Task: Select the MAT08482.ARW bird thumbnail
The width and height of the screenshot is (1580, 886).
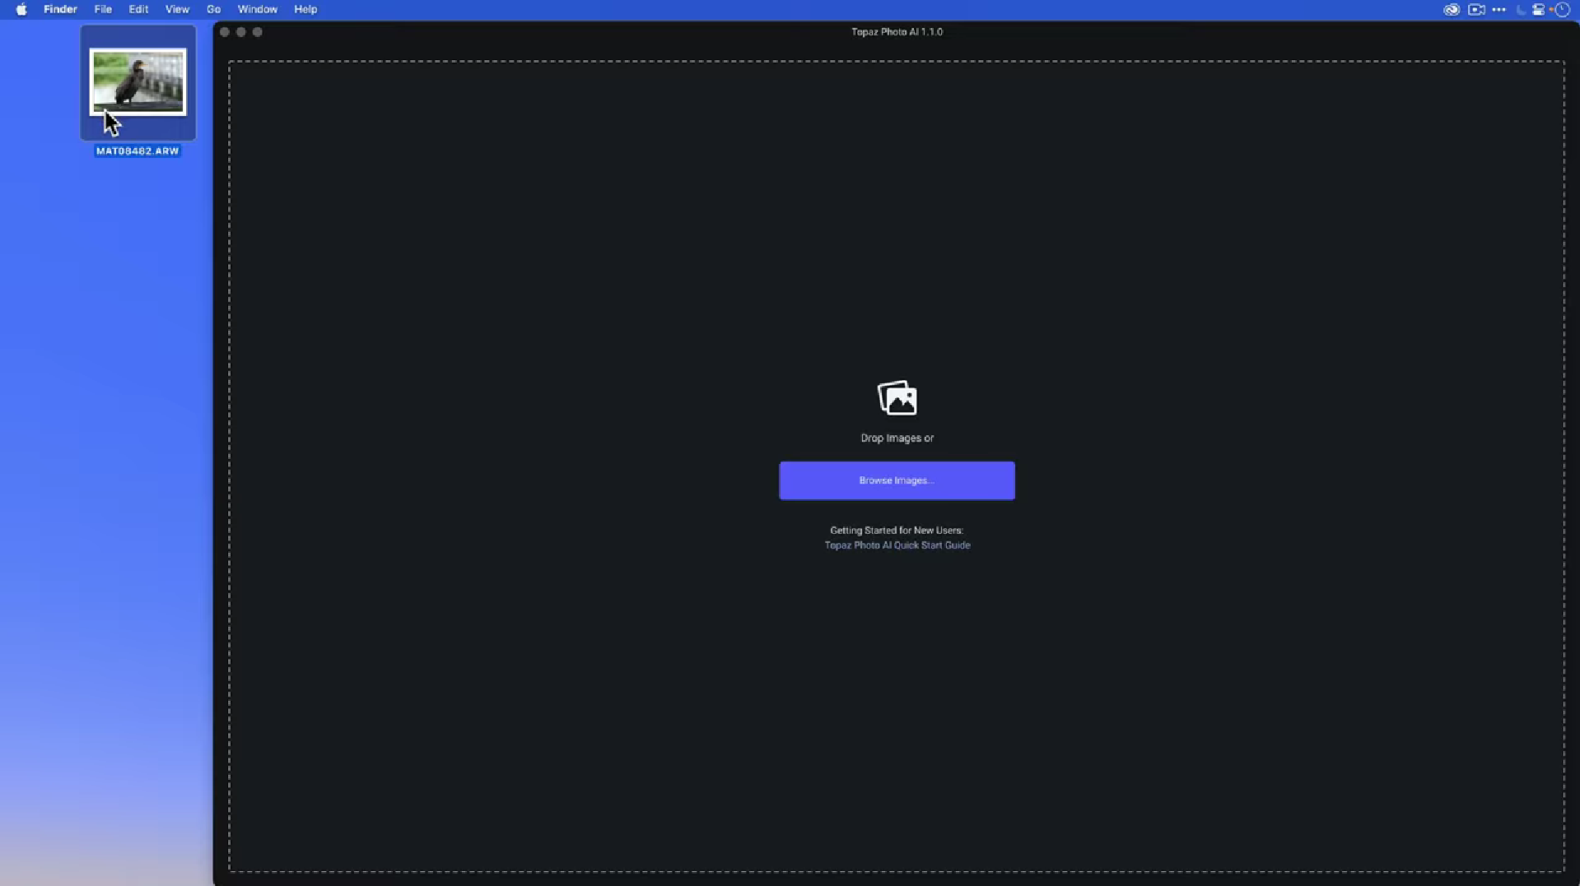Action: (137, 82)
